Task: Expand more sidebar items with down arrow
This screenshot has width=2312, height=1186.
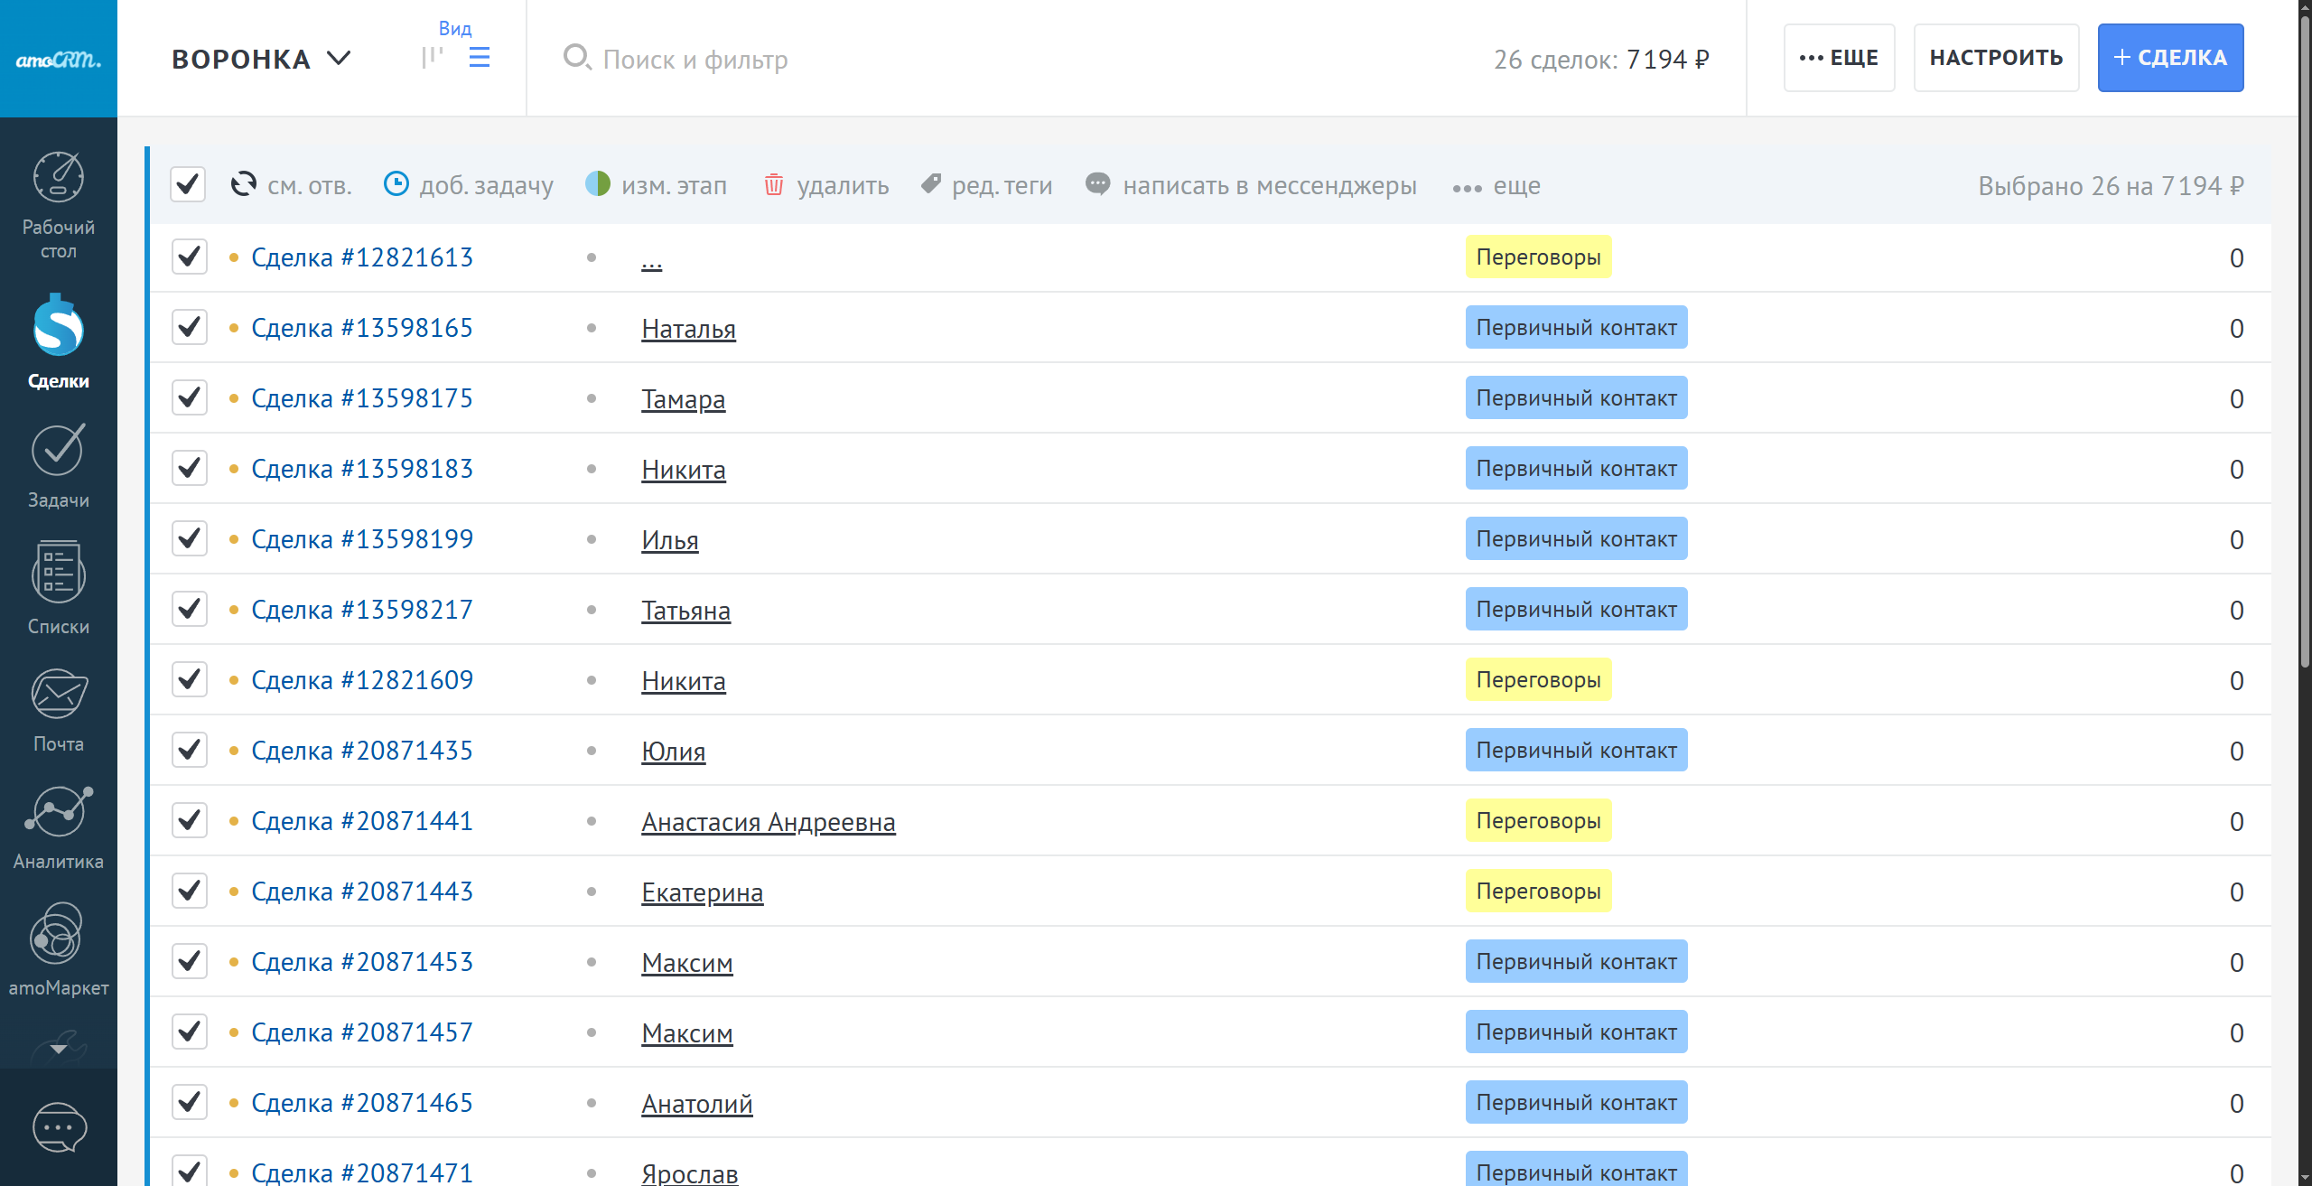Action: coord(59,1048)
